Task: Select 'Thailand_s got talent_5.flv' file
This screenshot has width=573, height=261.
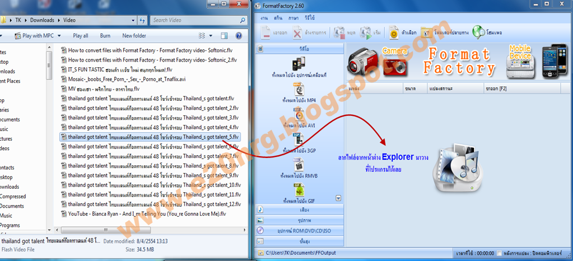Action: [x=150, y=137]
